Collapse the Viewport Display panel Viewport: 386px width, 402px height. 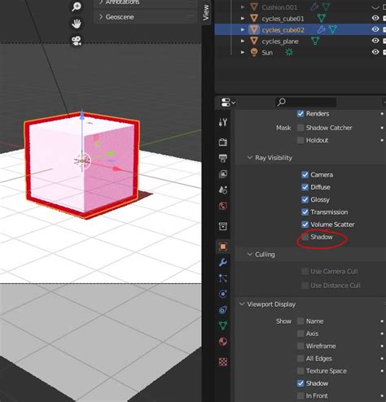(x=242, y=304)
